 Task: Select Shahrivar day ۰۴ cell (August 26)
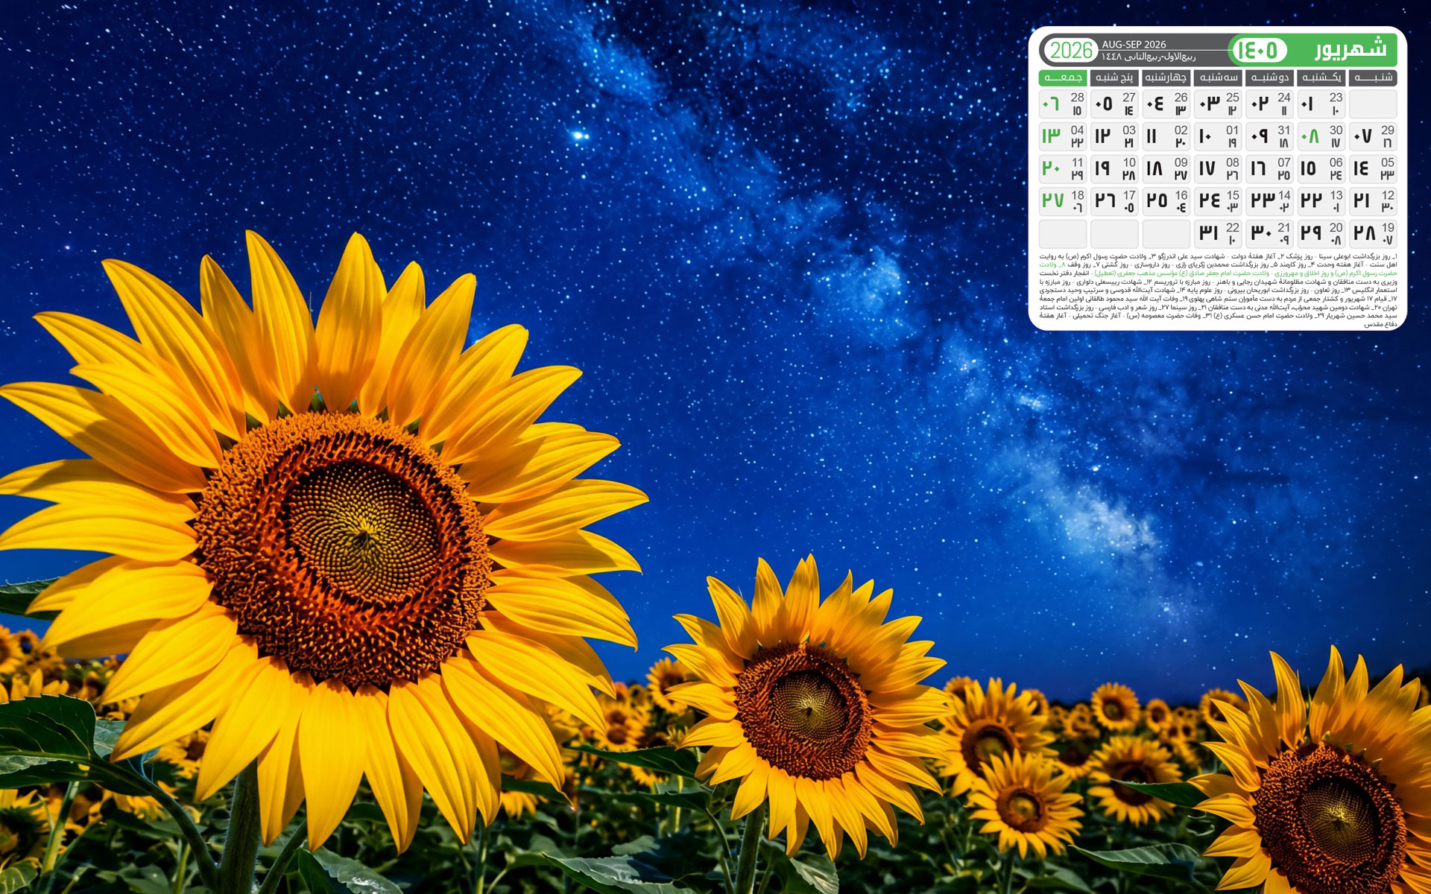pyautogui.click(x=1166, y=104)
